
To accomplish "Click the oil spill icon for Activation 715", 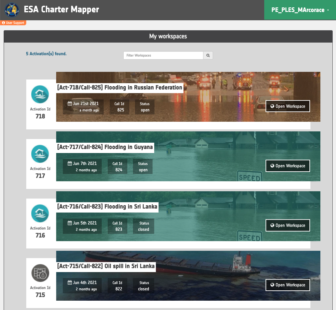I will [40, 273].
